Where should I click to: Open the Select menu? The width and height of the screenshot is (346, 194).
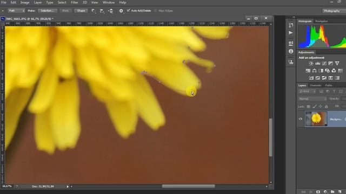click(62, 3)
